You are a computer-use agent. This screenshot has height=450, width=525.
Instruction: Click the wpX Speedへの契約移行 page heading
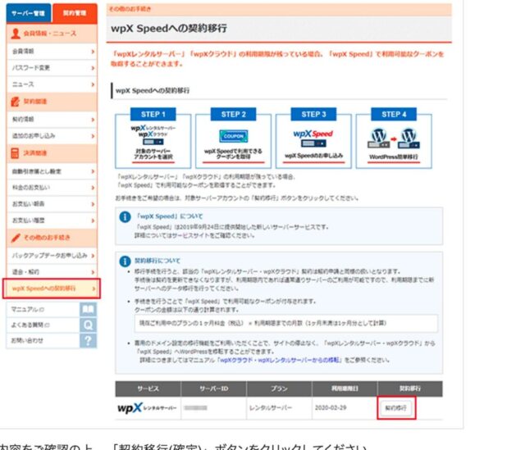pos(169,29)
